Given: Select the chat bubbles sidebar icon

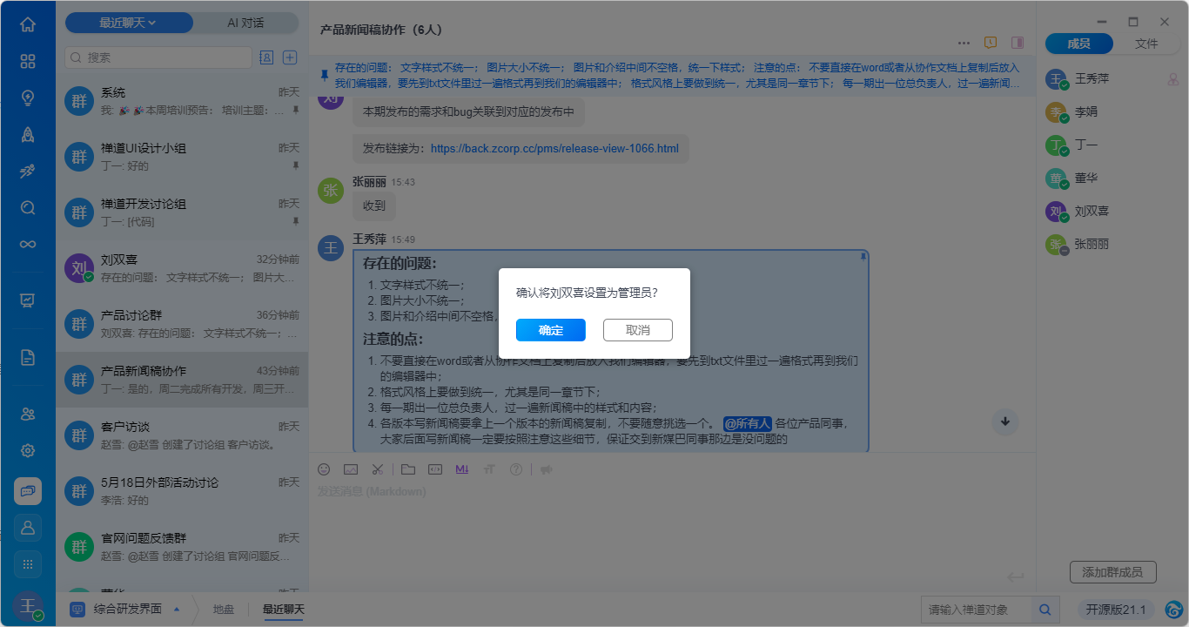Looking at the screenshot, I should click(x=28, y=491).
